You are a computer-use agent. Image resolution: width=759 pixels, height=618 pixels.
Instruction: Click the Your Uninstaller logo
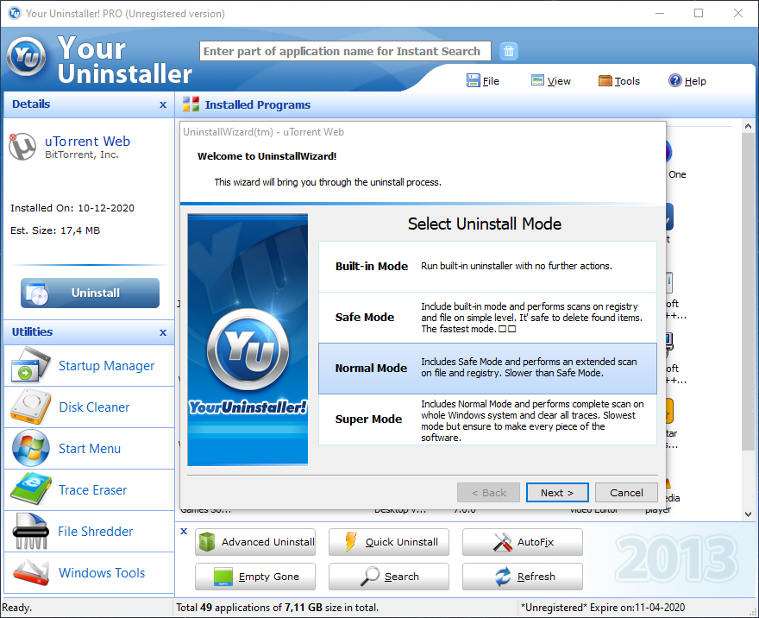coord(27,57)
